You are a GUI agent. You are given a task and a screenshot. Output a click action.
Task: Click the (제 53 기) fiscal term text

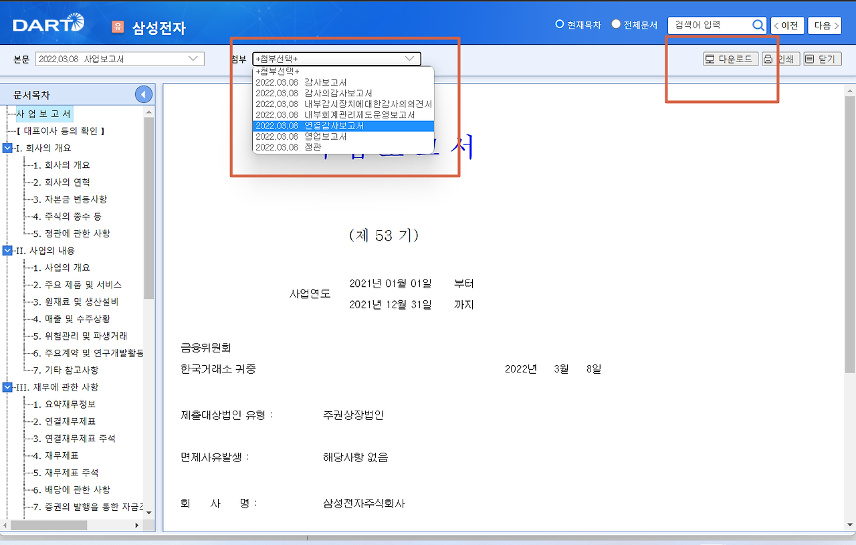(384, 235)
